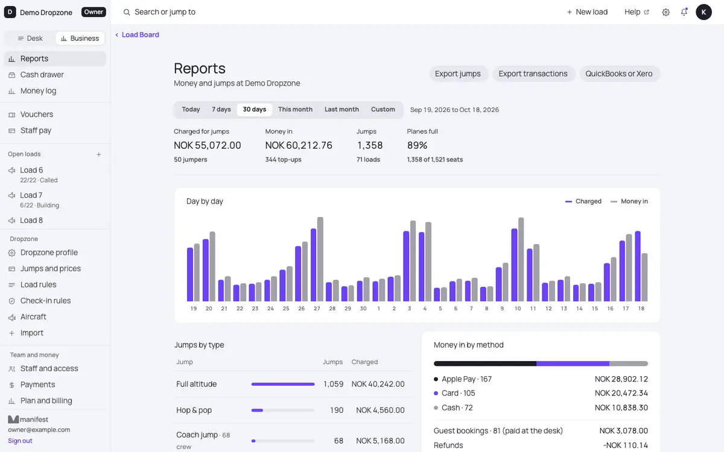Click the Import plus icon
The height and width of the screenshot is (452, 724).
click(11, 333)
